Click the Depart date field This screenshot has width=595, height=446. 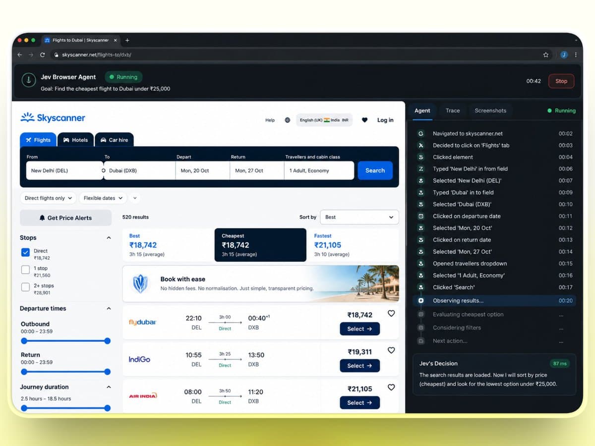tap(203, 170)
